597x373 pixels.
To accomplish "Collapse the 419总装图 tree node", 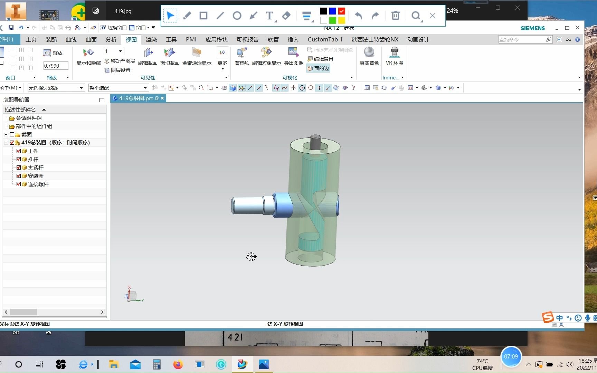I will coord(6,143).
